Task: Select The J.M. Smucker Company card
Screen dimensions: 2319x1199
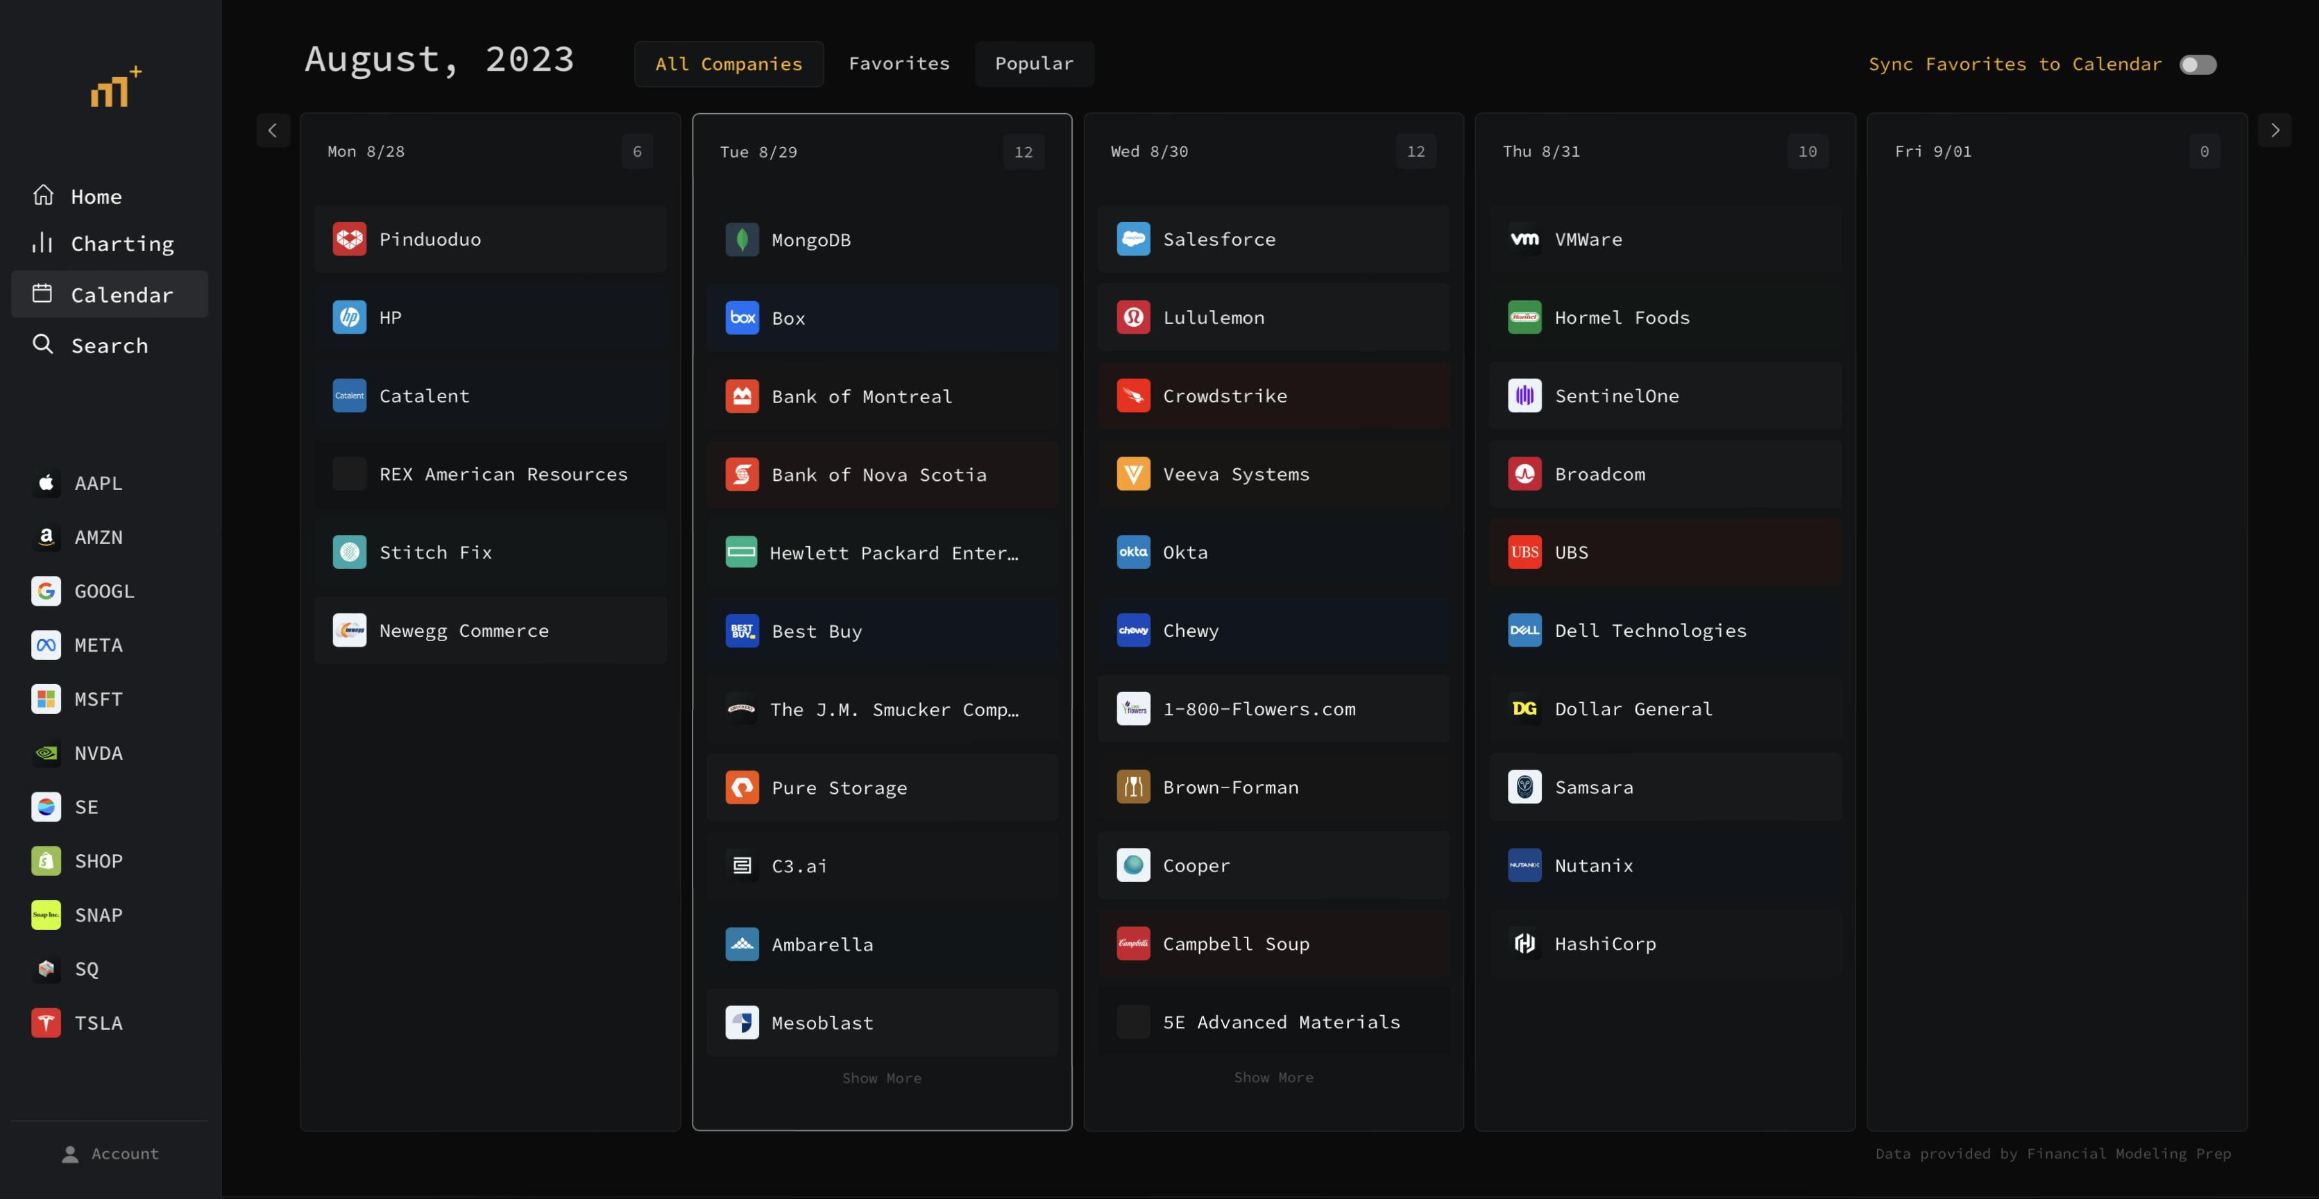Action: click(882, 711)
